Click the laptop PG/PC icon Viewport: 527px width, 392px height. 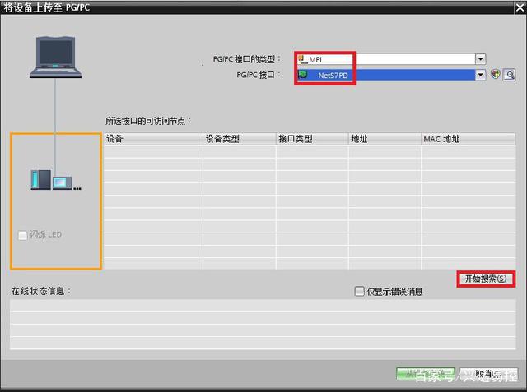pos(55,57)
